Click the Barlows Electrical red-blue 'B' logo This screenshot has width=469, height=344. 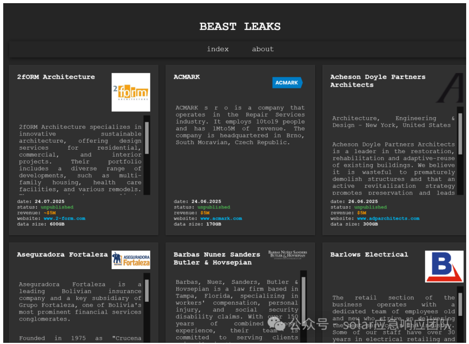[444, 266]
